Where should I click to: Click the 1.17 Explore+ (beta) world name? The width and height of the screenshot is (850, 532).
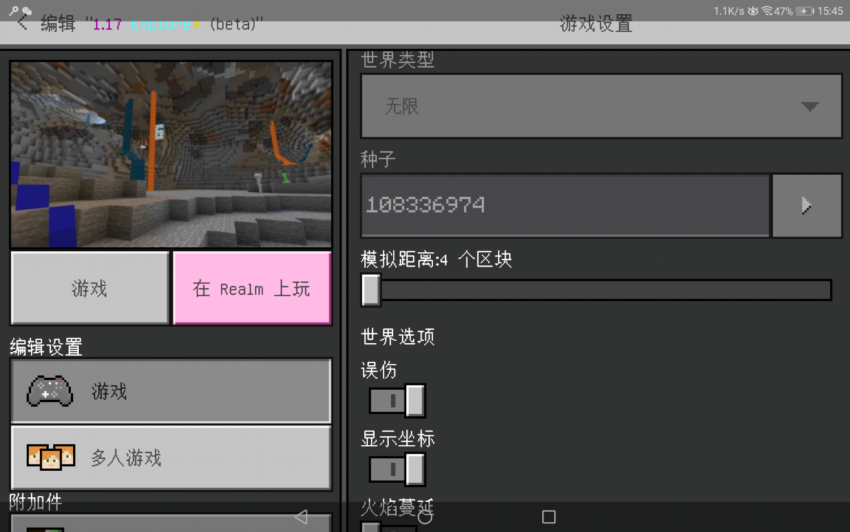[175, 24]
